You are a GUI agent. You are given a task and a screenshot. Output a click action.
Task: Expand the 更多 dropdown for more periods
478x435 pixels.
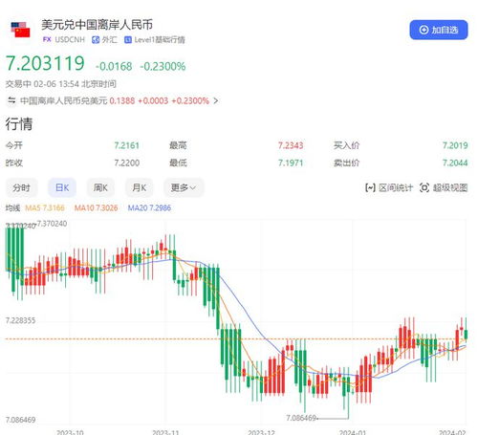[184, 187]
